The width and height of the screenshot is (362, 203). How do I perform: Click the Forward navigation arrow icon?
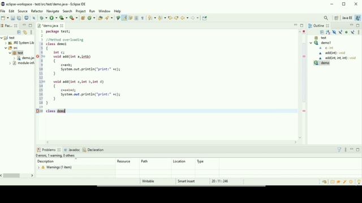click(x=193, y=18)
